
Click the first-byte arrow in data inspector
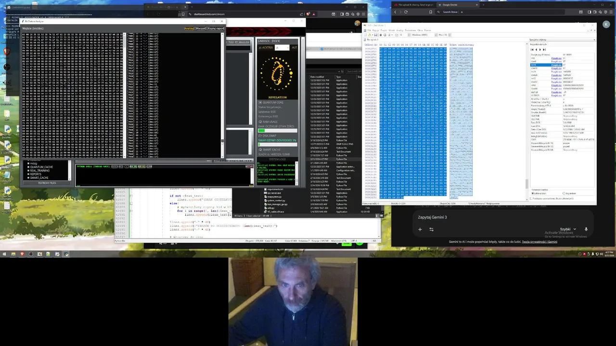coord(532,49)
